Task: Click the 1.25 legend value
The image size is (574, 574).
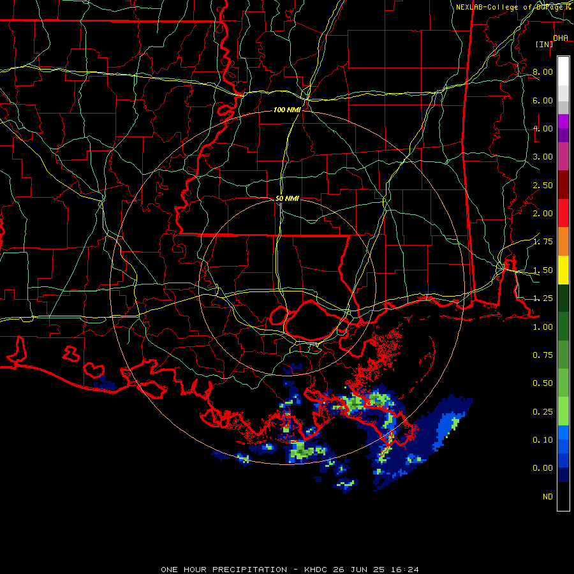Action: point(543,298)
